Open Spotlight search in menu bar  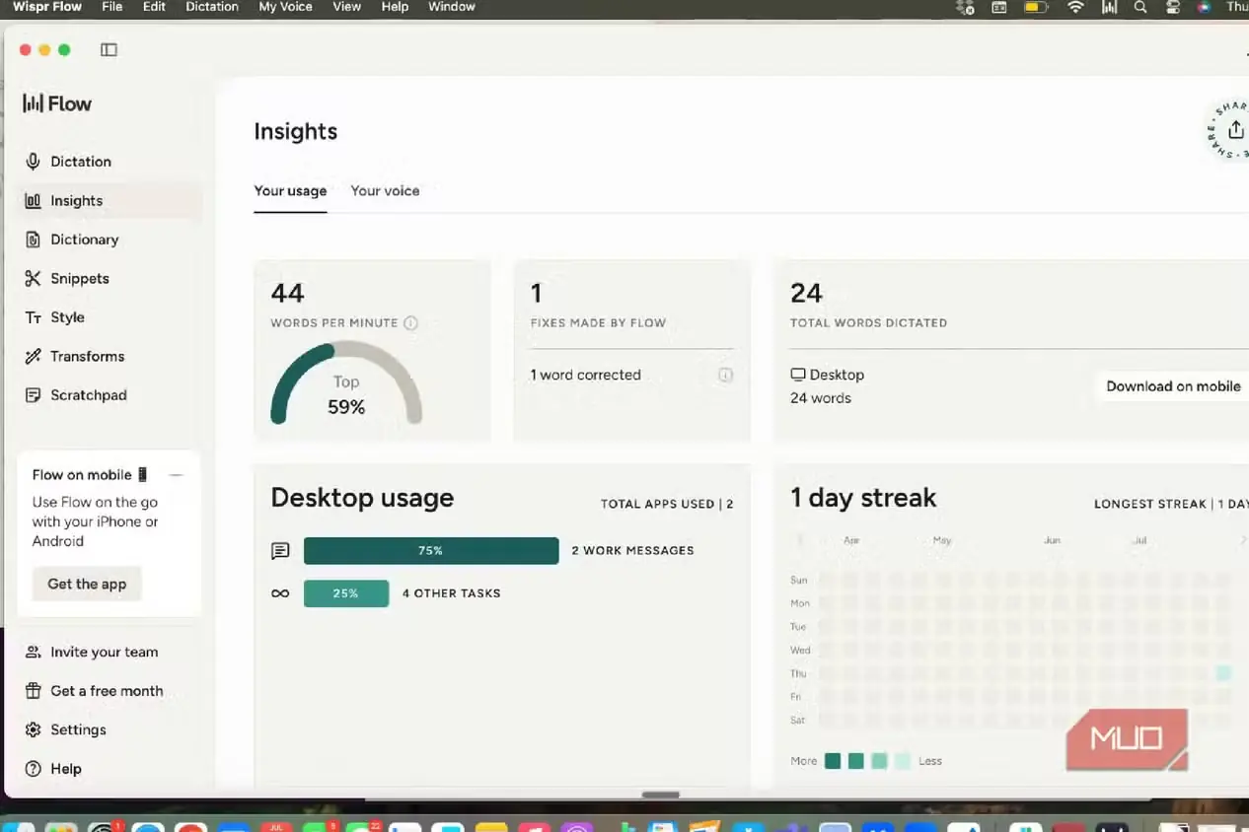click(x=1140, y=7)
